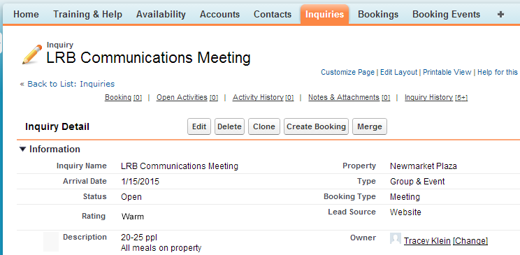
Task: Open the Printable View link
Action: [447, 72]
